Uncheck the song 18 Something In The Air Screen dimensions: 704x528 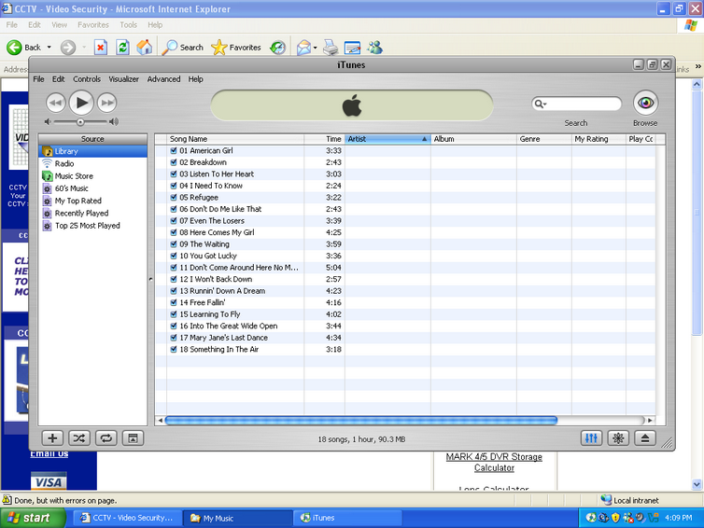coord(174,349)
